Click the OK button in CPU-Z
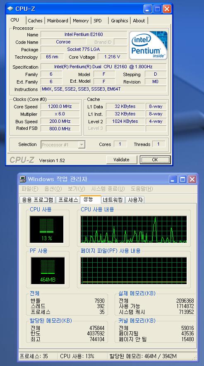 pos(155,160)
